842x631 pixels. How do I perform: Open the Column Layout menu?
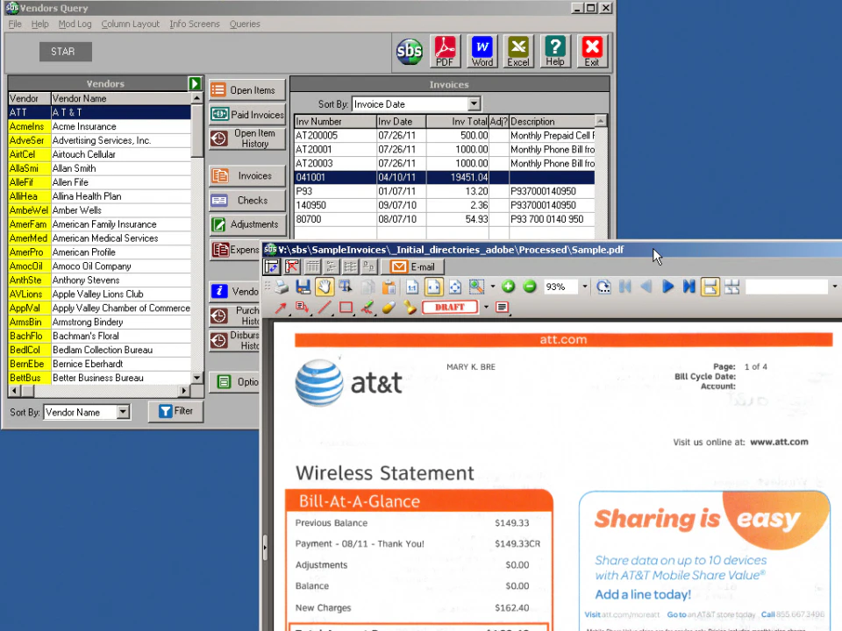pyautogui.click(x=131, y=25)
